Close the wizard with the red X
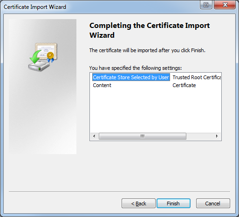The width and height of the screenshot is (239, 217). coord(225,5)
